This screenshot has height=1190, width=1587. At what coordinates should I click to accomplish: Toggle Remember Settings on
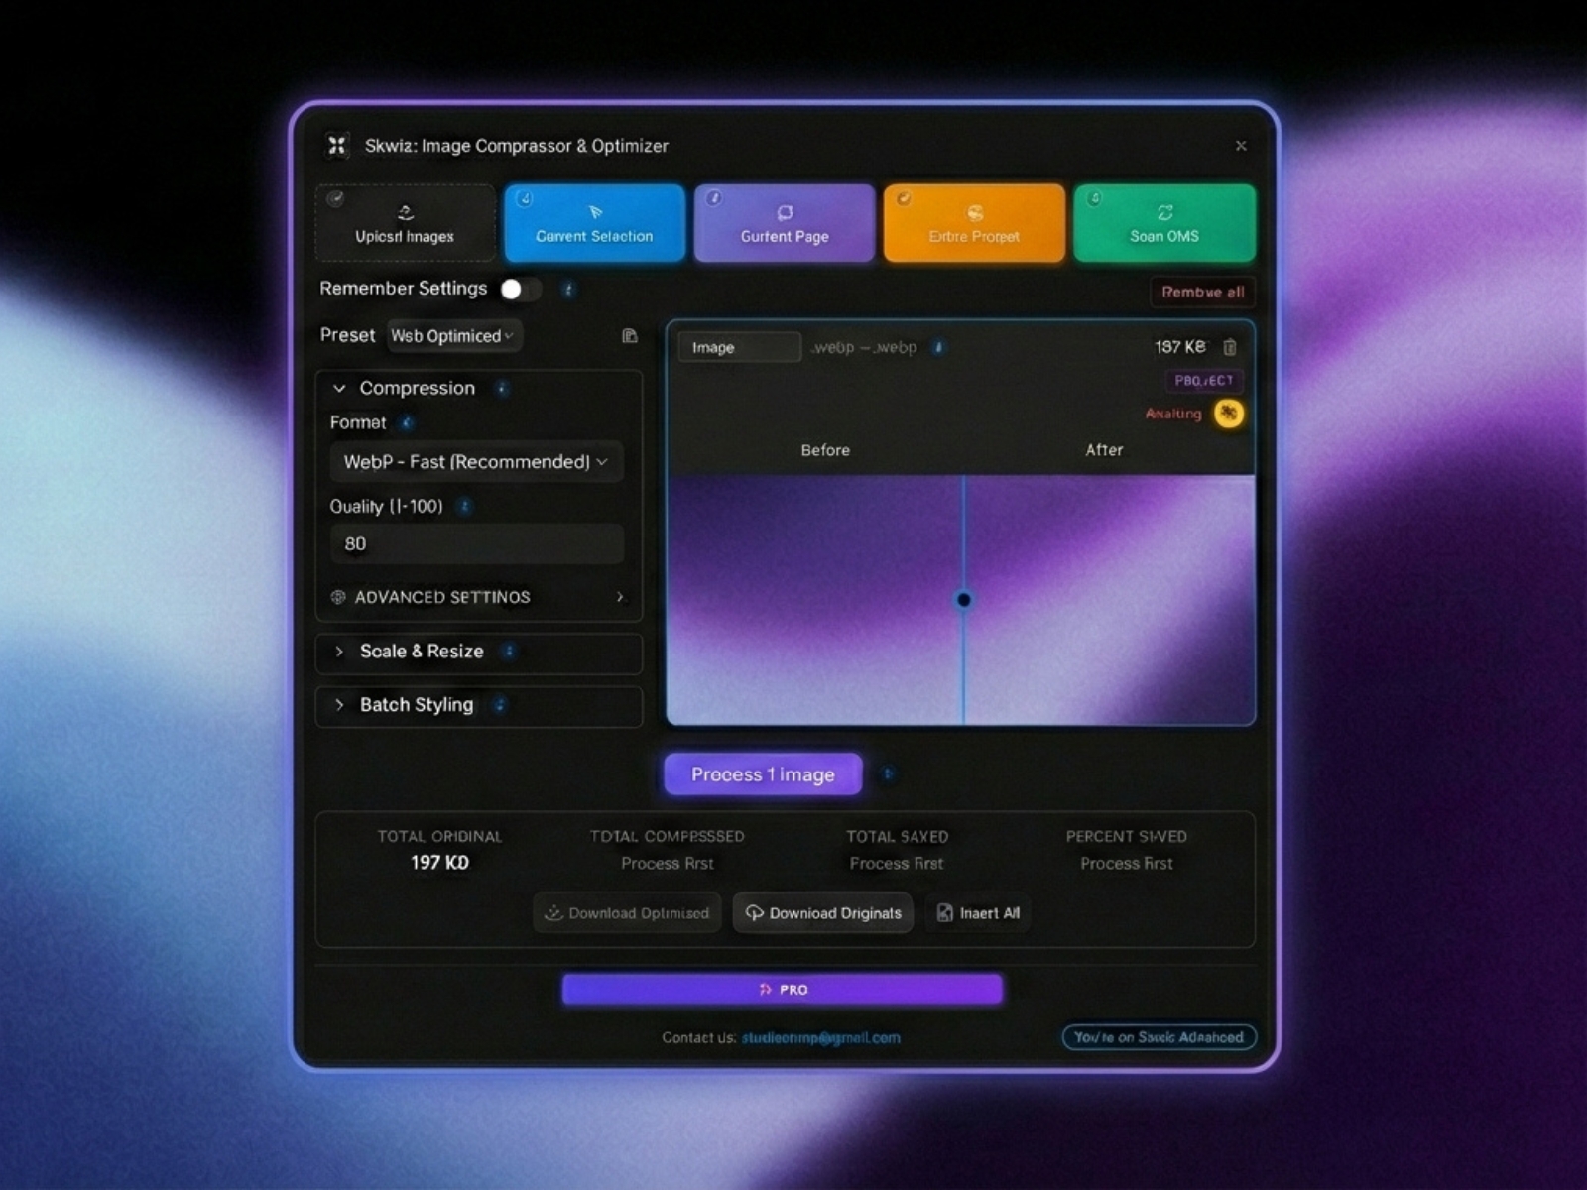(x=520, y=289)
